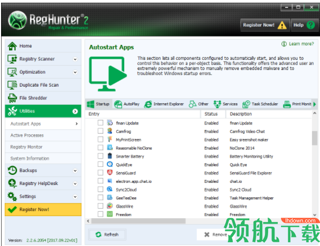Click the Refresh button
This screenshot has width=320, height=246.
(x=107, y=235)
